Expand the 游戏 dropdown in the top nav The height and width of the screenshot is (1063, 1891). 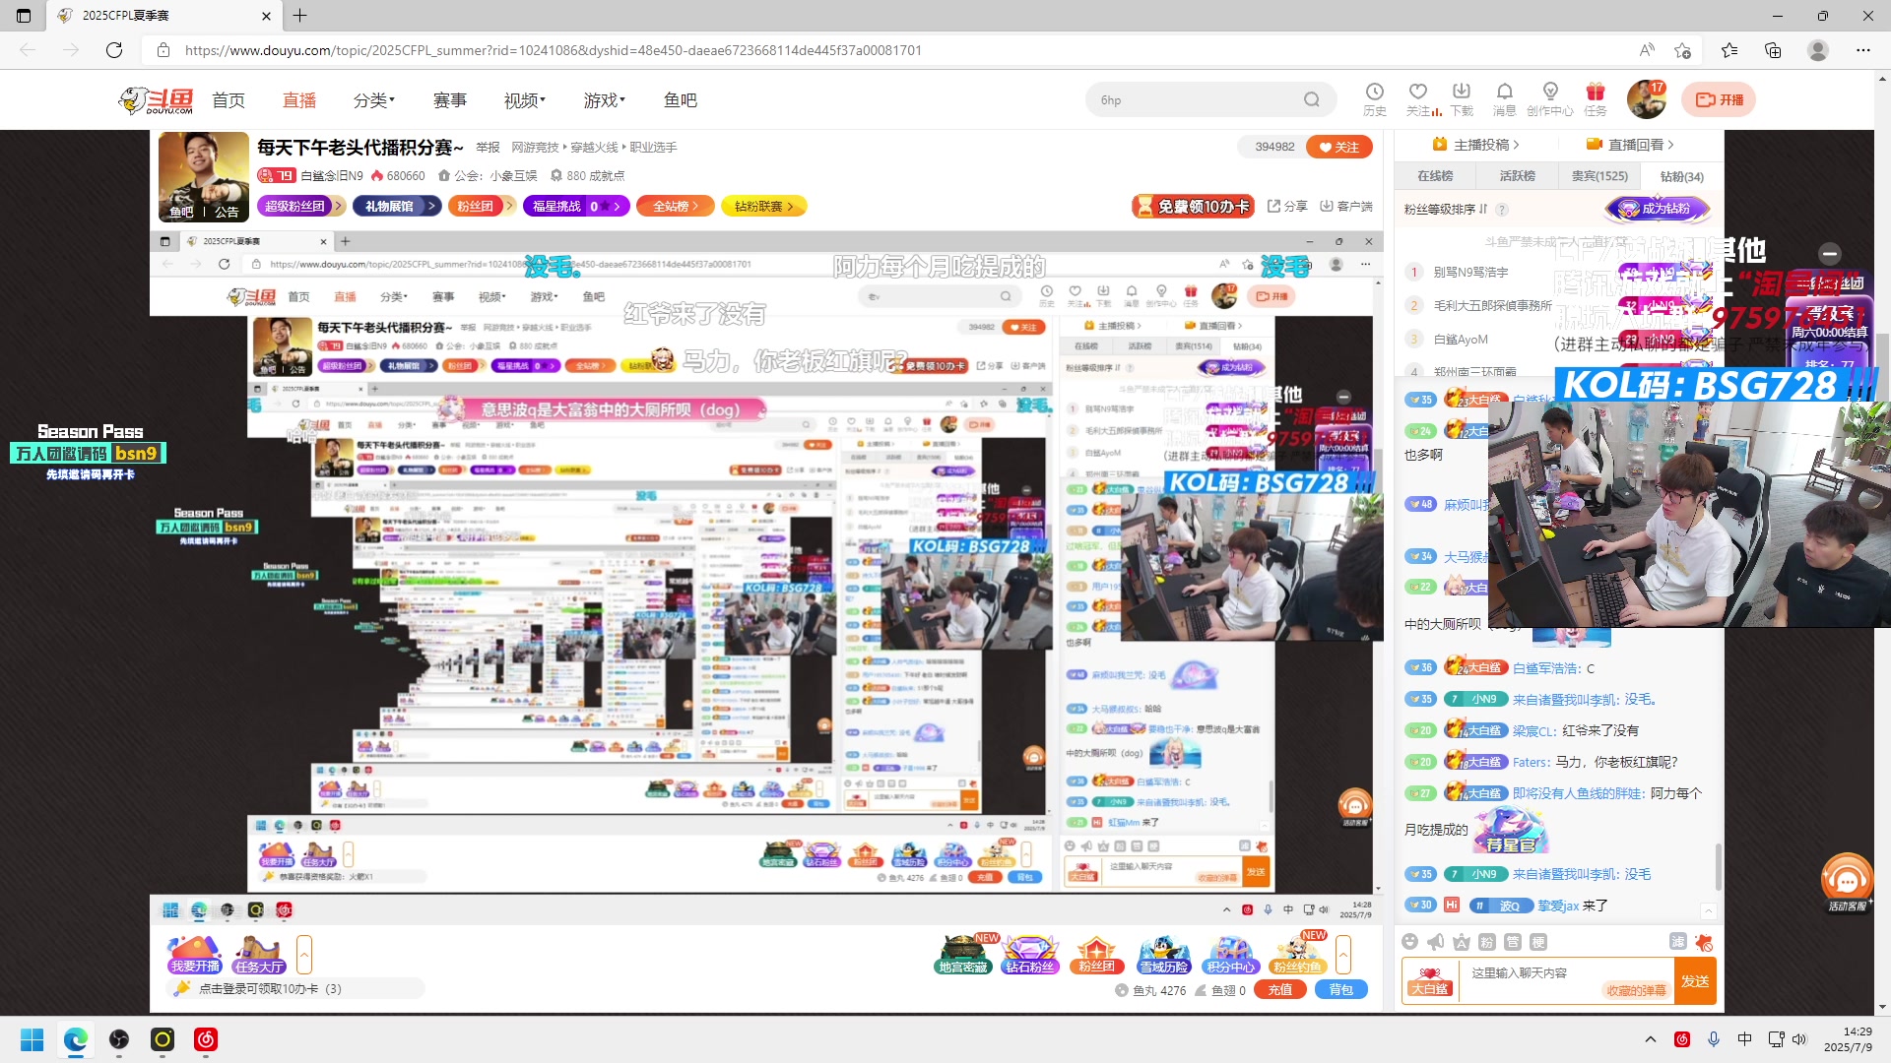tap(605, 100)
